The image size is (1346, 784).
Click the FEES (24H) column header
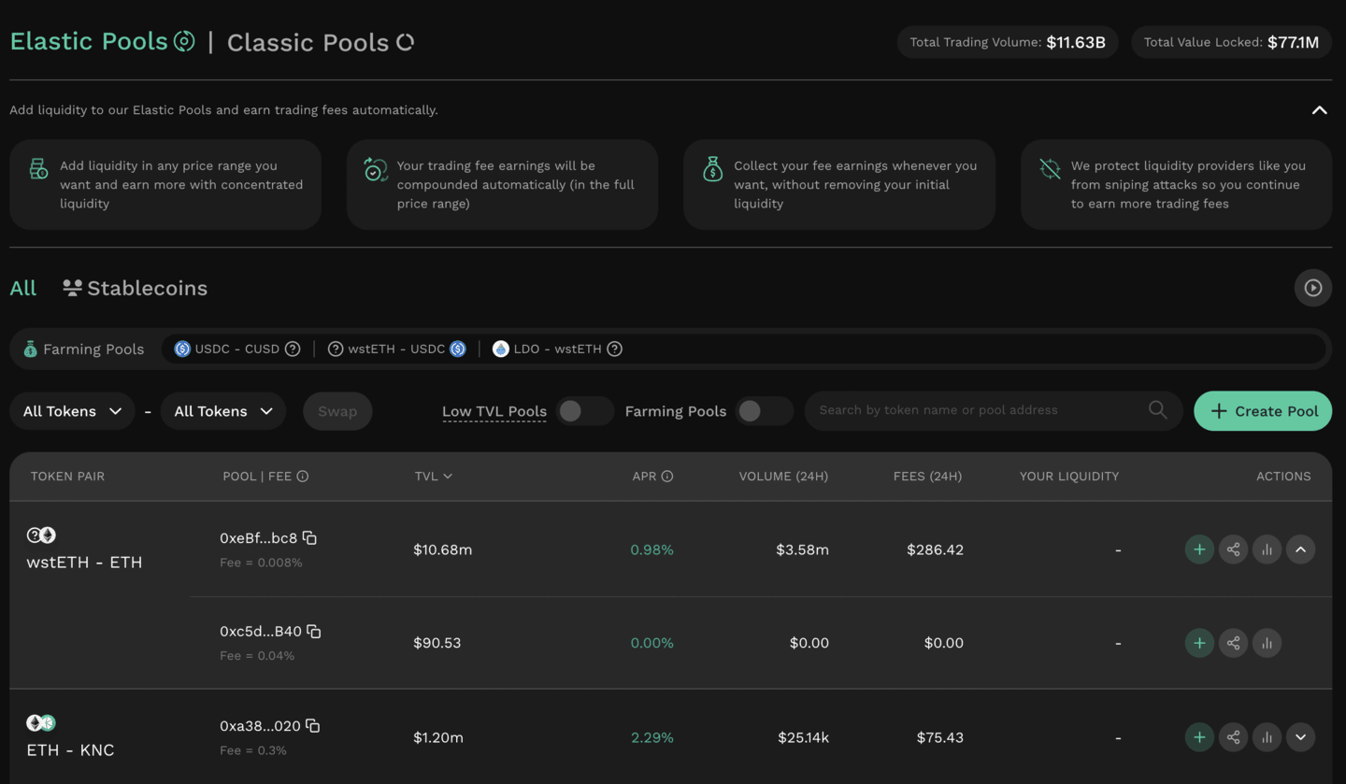click(x=927, y=477)
